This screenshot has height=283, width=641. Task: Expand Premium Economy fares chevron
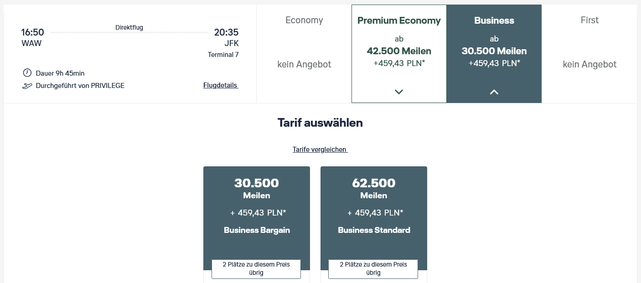(x=399, y=92)
